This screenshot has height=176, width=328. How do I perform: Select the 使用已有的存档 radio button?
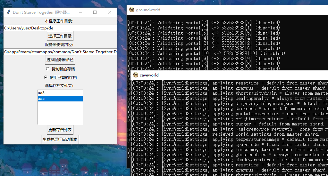pyautogui.click(x=46, y=77)
